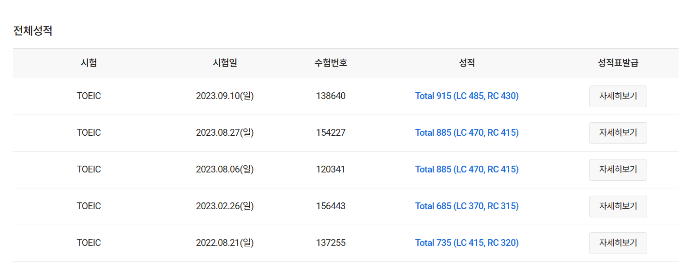Click the 2022.08.21(일) exam date
The width and height of the screenshot is (681, 271).
(225, 243)
